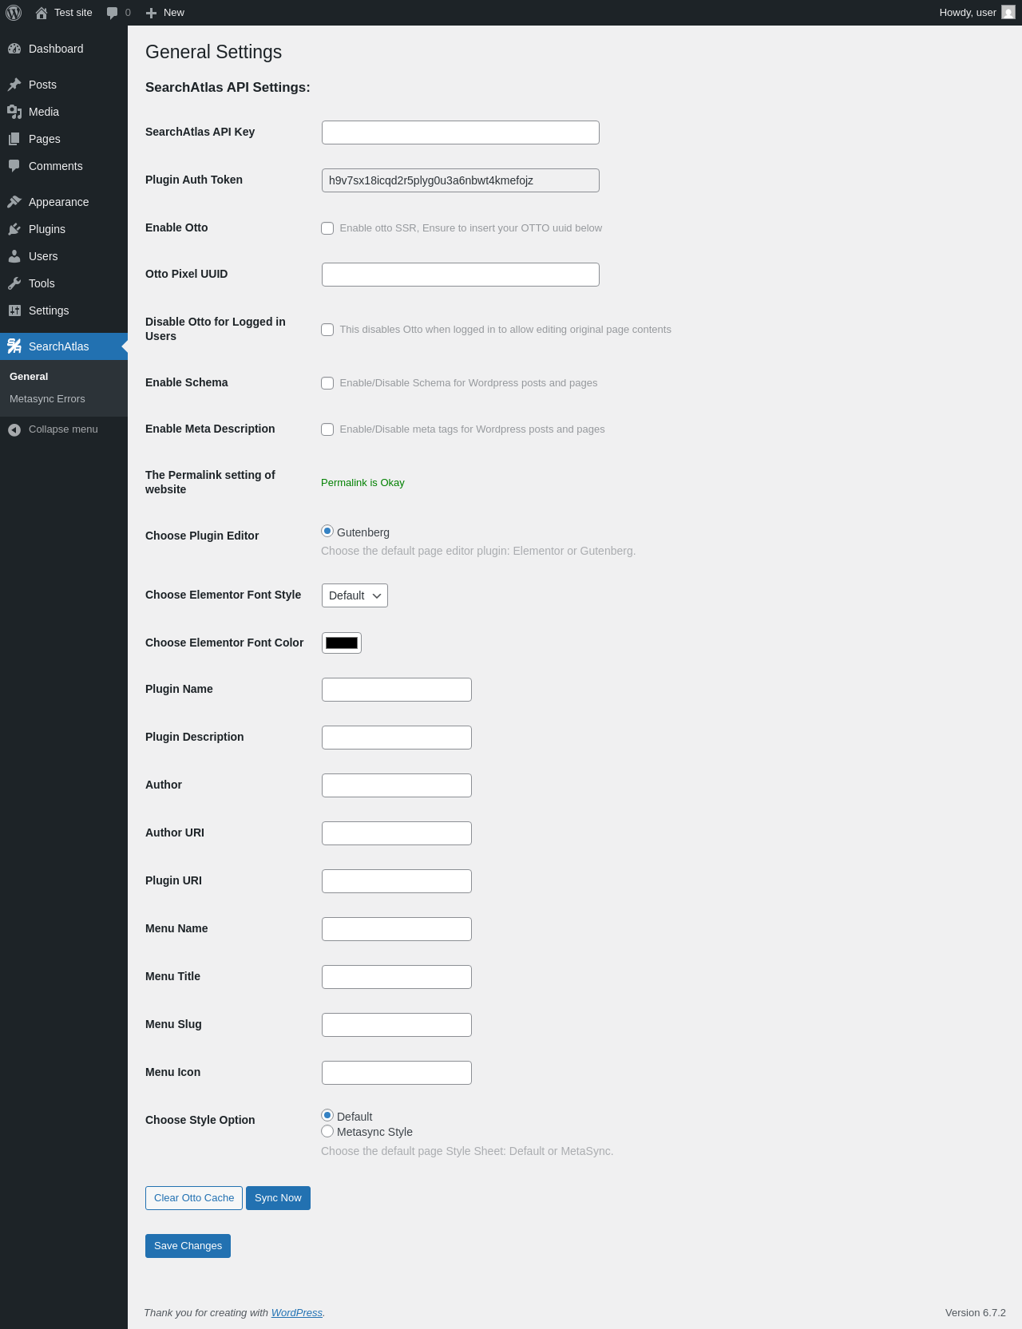
Task: Click the Users person icon
Action: click(14, 256)
